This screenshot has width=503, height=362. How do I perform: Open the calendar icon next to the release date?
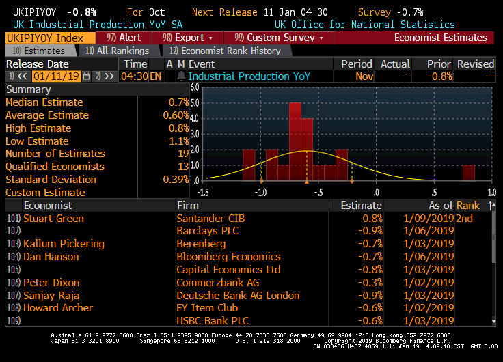point(86,76)
